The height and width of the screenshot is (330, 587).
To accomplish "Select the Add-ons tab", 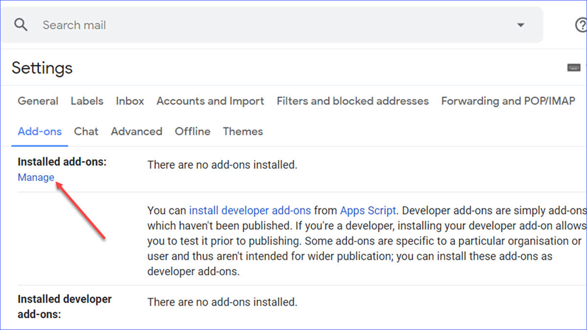I will [x=40, y=132].
